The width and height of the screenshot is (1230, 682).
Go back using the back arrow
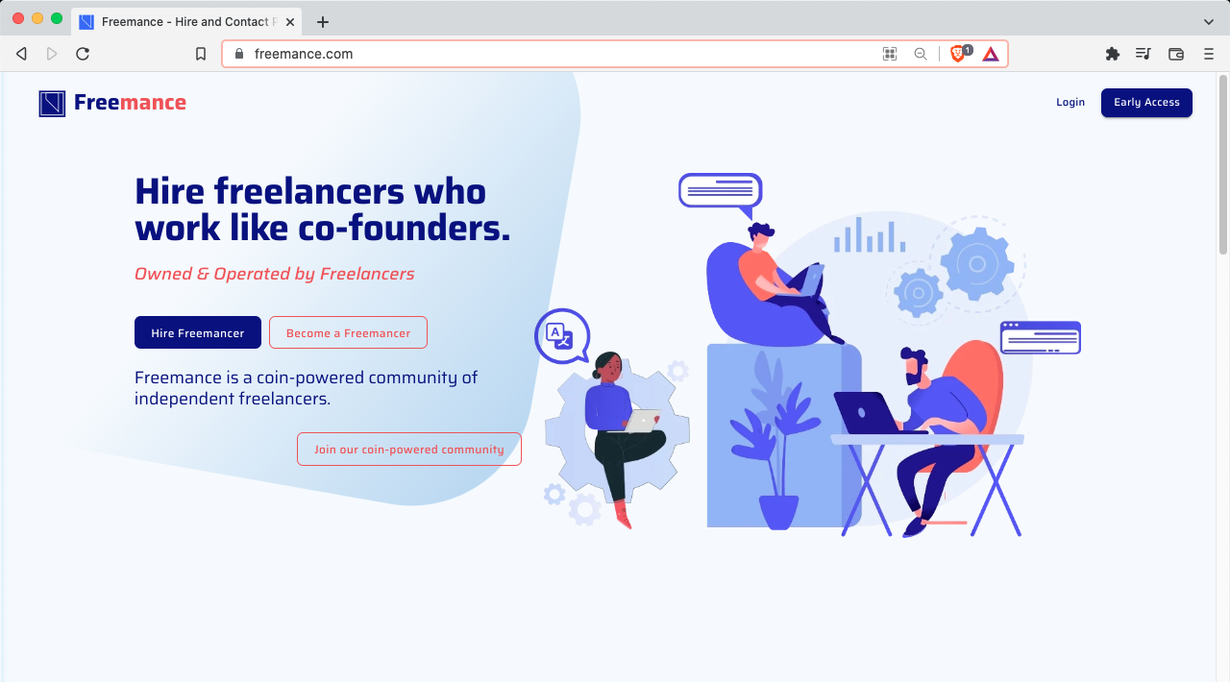(21, 54)
